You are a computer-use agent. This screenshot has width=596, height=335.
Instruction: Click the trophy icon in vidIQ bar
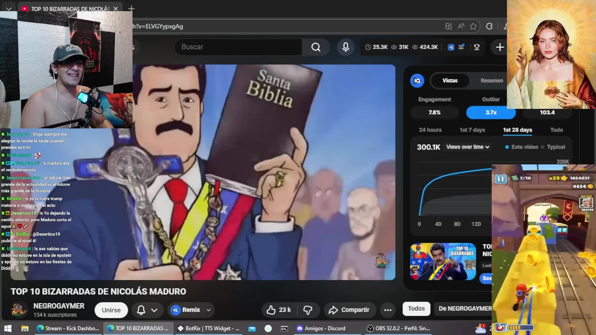click(476, 47)
